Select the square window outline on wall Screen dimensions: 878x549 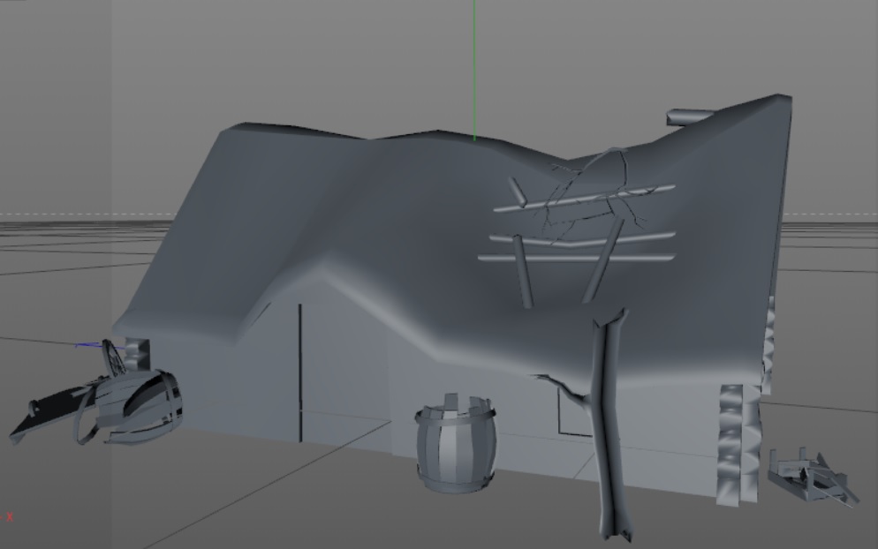coord(574,411)
